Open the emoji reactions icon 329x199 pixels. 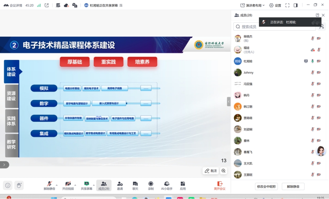(x=8, y=185)
